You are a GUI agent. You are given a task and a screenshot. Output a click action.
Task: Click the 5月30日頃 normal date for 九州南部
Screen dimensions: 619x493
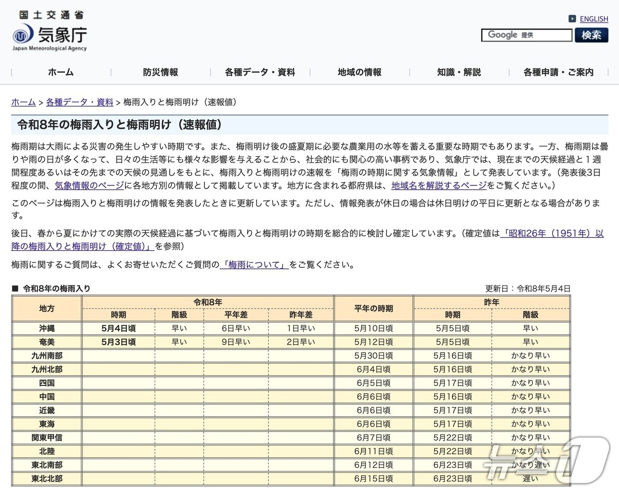(374, 356)
